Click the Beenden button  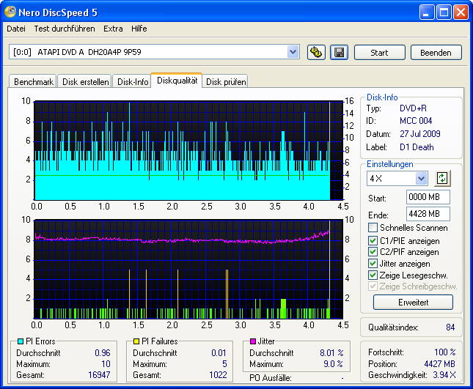pos(436,53)
